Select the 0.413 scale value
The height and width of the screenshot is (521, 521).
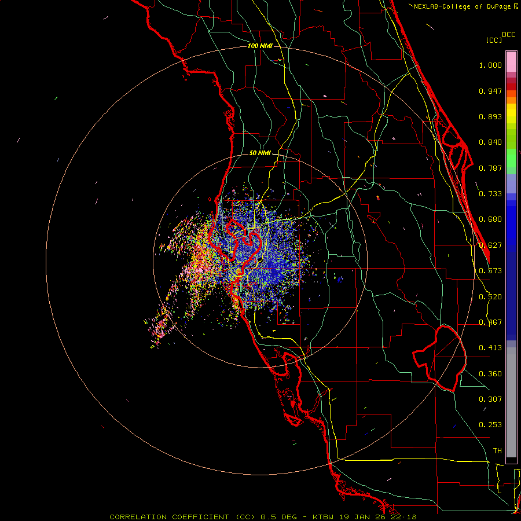tap(490, 348)
